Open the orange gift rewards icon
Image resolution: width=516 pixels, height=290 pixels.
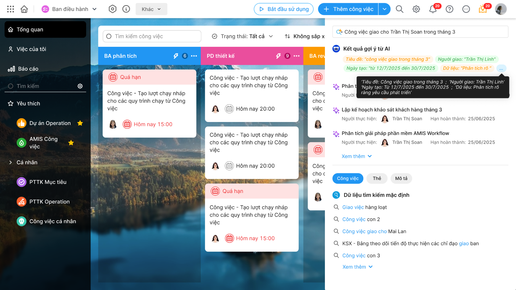pyautogui.click(x=483, y=9)
